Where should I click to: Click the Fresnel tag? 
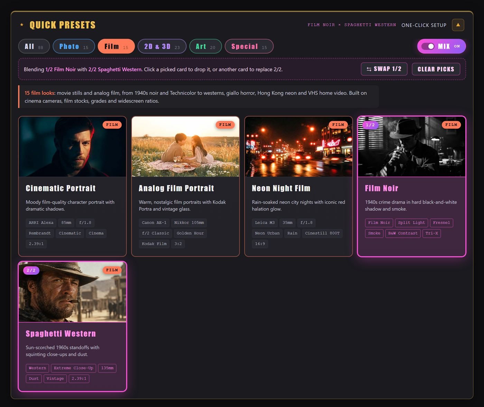[x=441, y=223]
